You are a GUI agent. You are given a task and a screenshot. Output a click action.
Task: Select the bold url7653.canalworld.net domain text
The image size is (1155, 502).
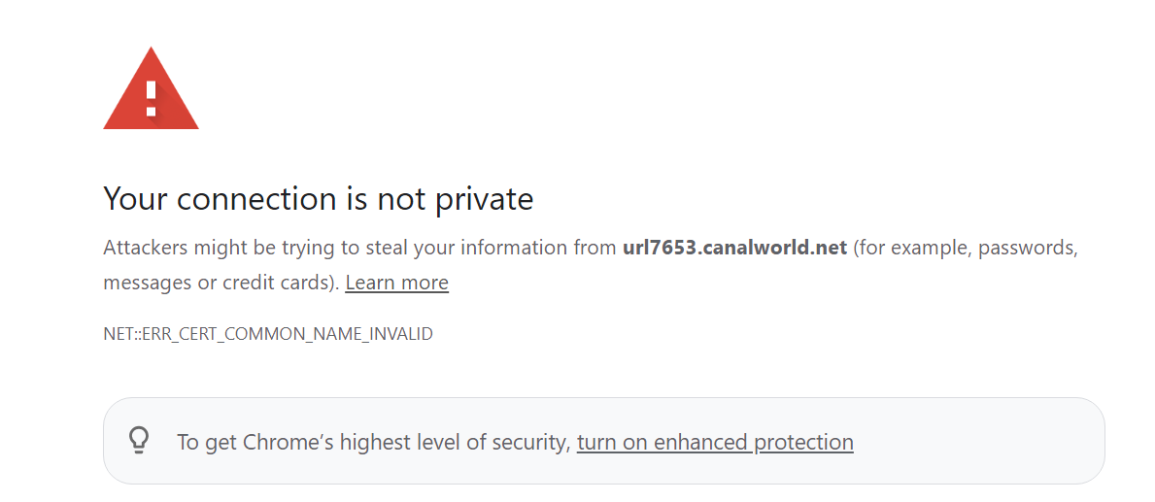(x=734, y=248)
